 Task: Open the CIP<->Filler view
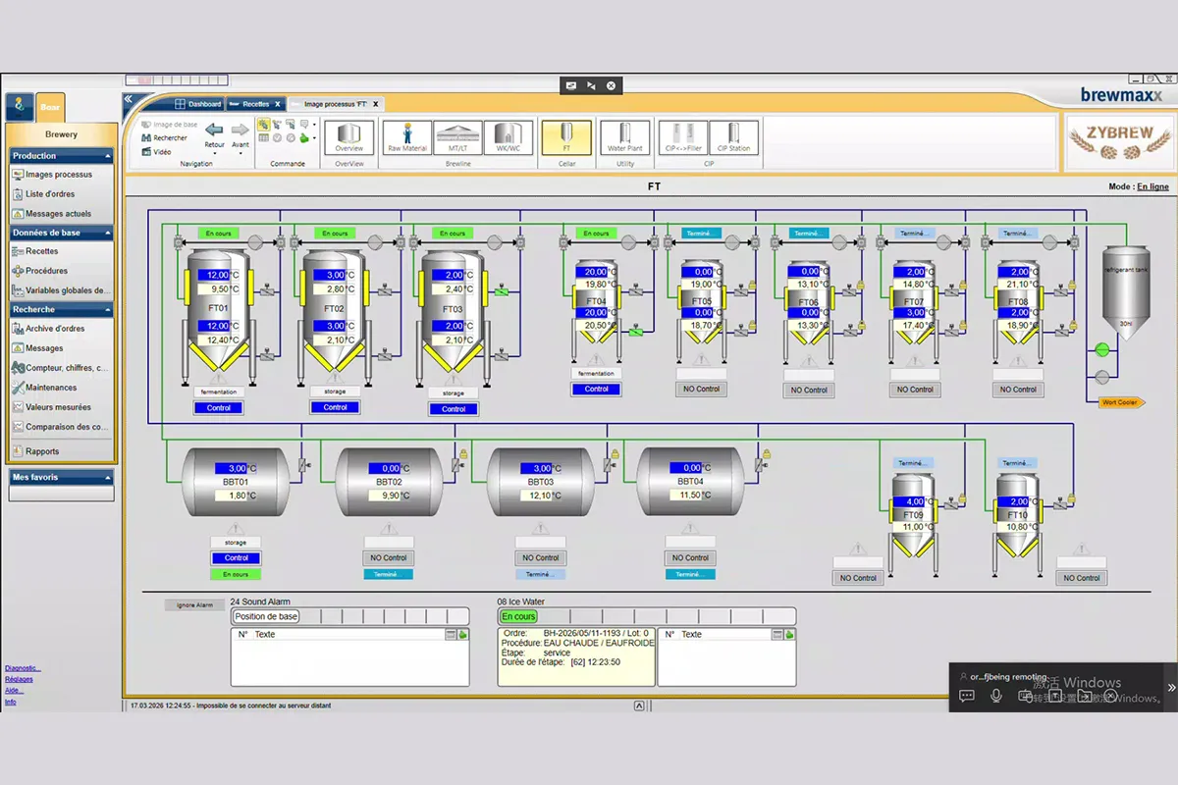[682, 137]
